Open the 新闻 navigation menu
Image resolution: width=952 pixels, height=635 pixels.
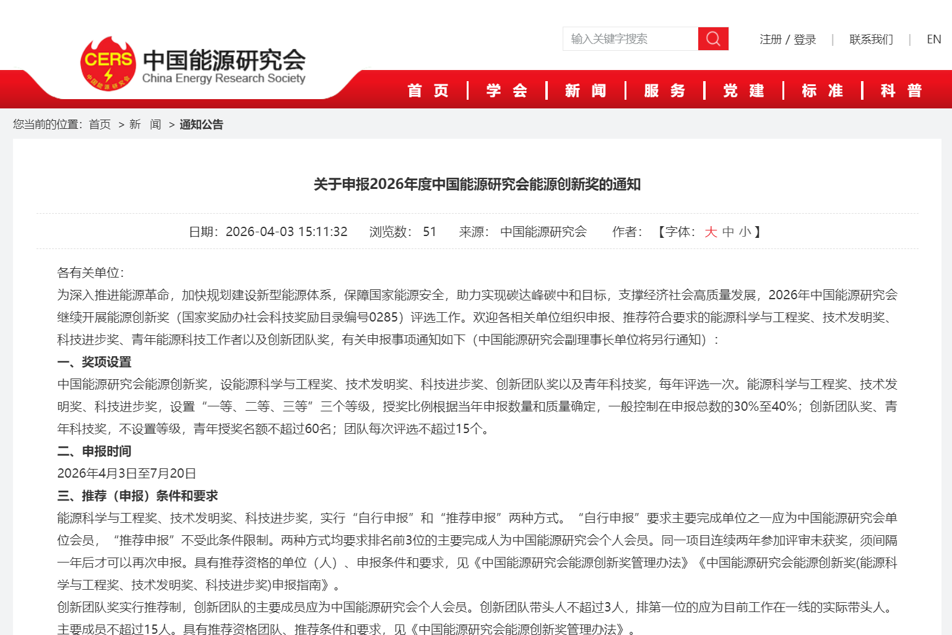pyautogui.click(x=586, y=90)
